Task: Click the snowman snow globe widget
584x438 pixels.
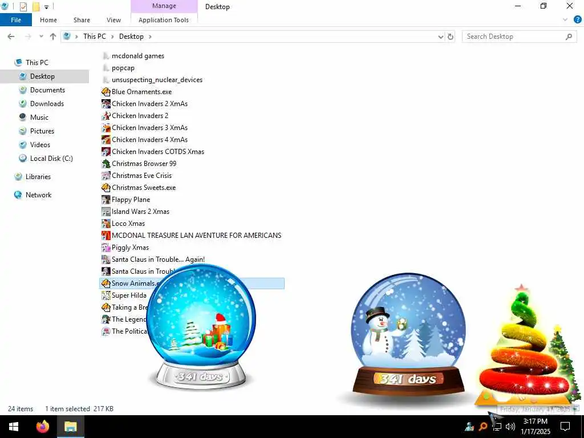Action: [x=408, y=334]
